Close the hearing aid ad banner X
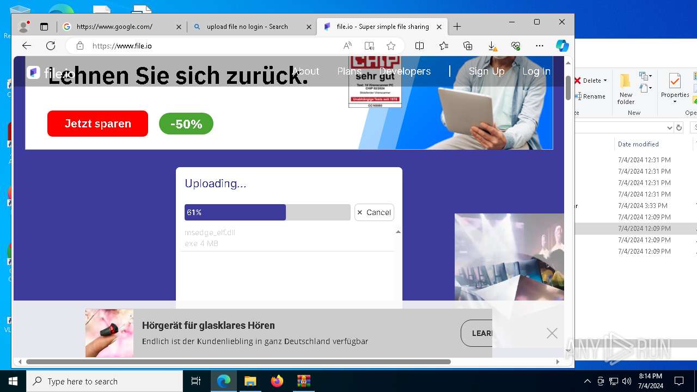The height and width of the screenshot is (392, 697). pos(552,333)
